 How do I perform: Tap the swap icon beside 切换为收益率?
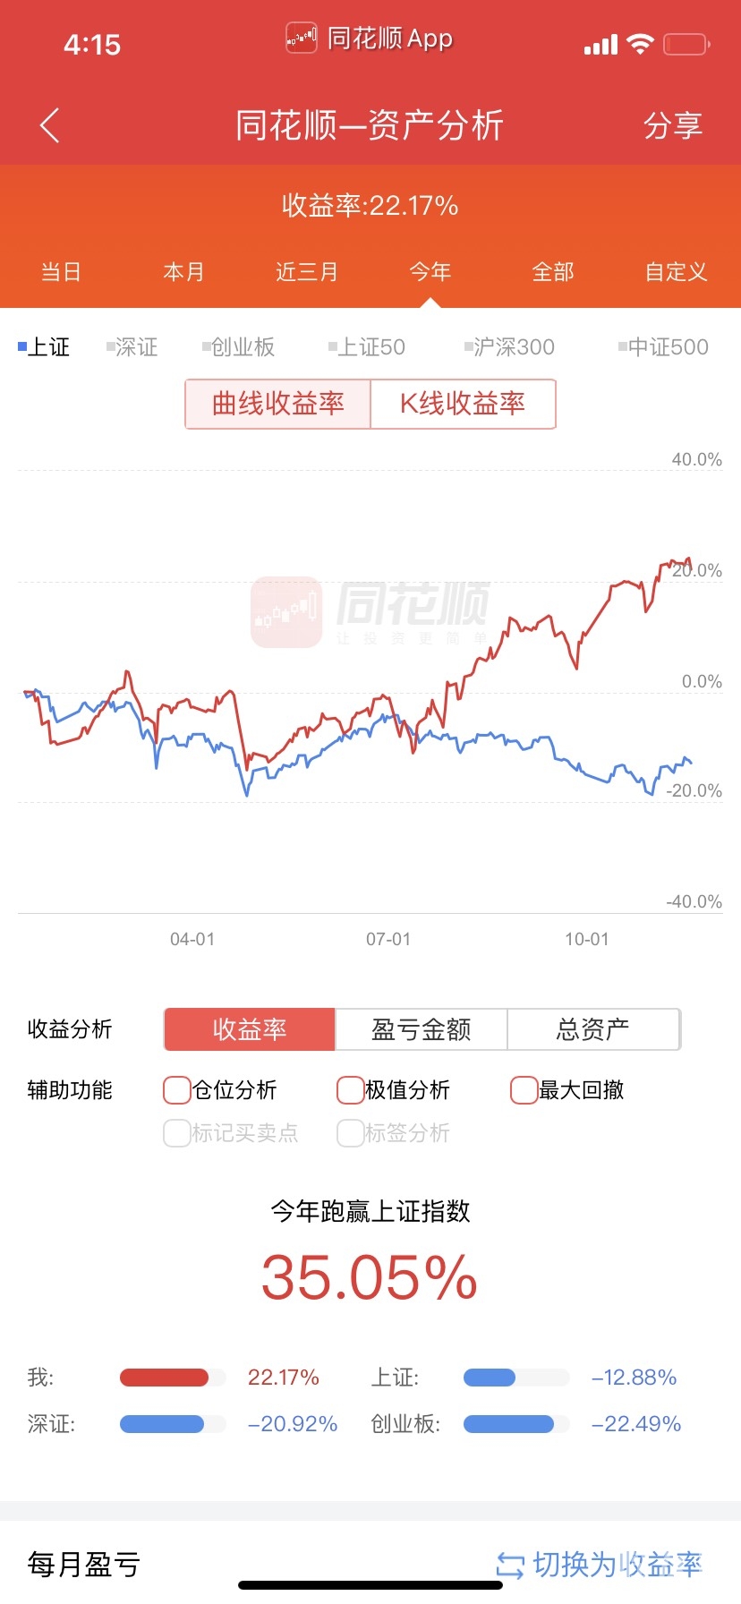click(509, 1566)
